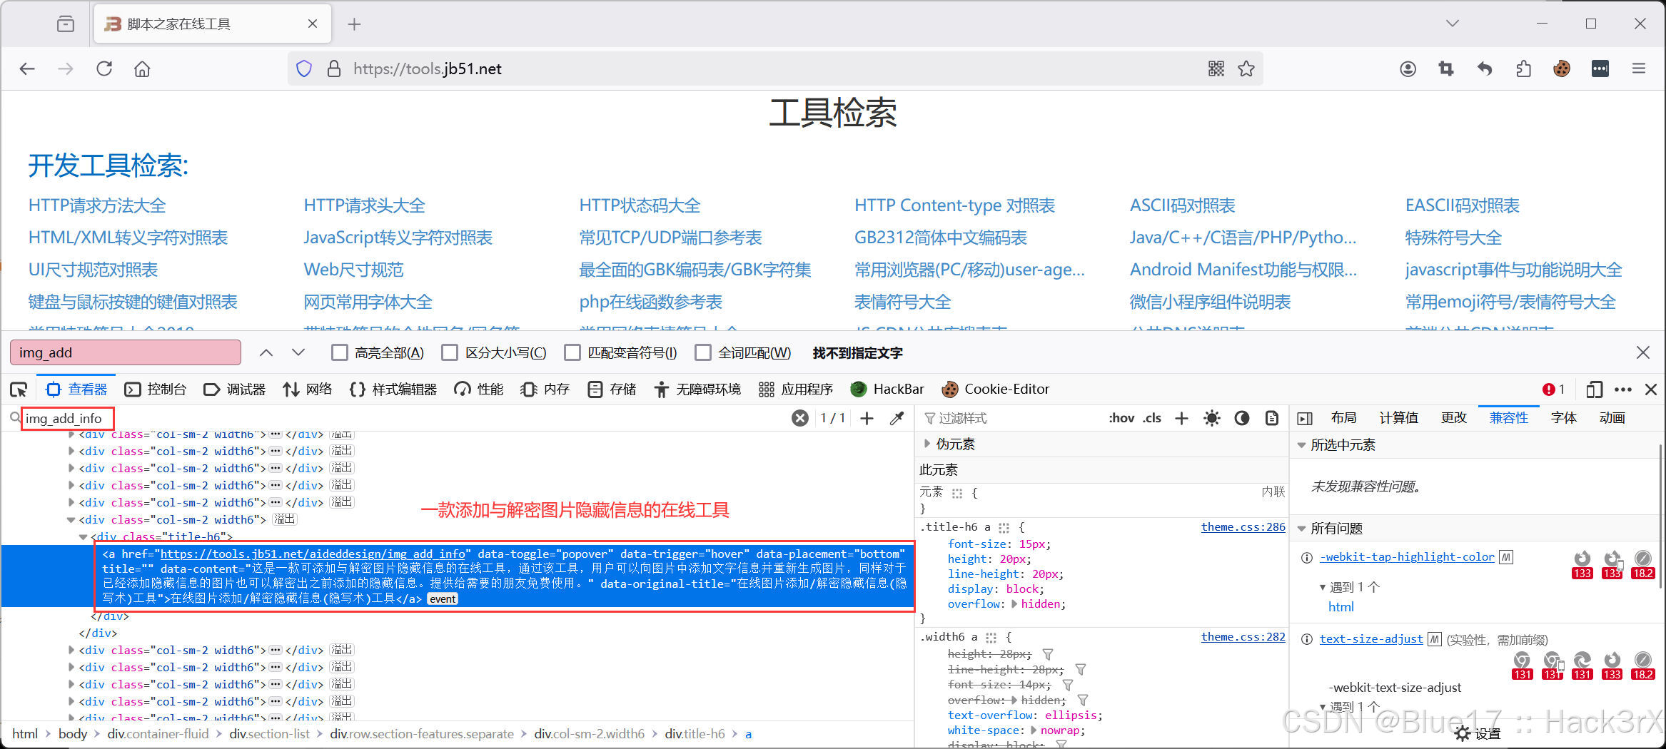This screenshot has width=1666, height=749.
Task: Collapse the div title-h6 node
Action: click(83, 537)
